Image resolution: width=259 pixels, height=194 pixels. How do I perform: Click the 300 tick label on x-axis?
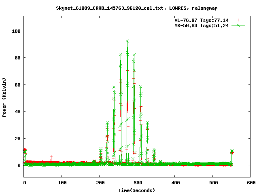pyautogui.click(x=137, y=183)
